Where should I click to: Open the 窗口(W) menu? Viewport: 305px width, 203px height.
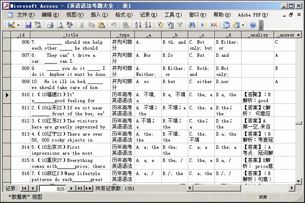[198, 15]
